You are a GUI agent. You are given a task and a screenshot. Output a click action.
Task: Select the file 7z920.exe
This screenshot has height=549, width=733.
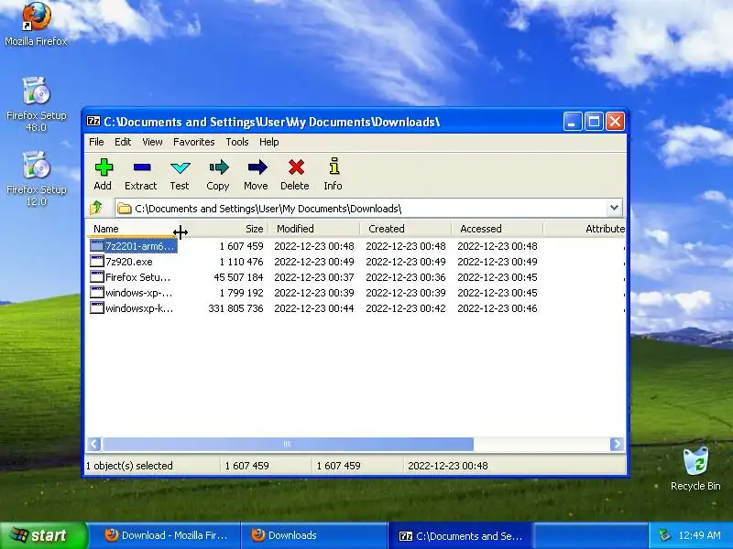(x=129, y=262)
